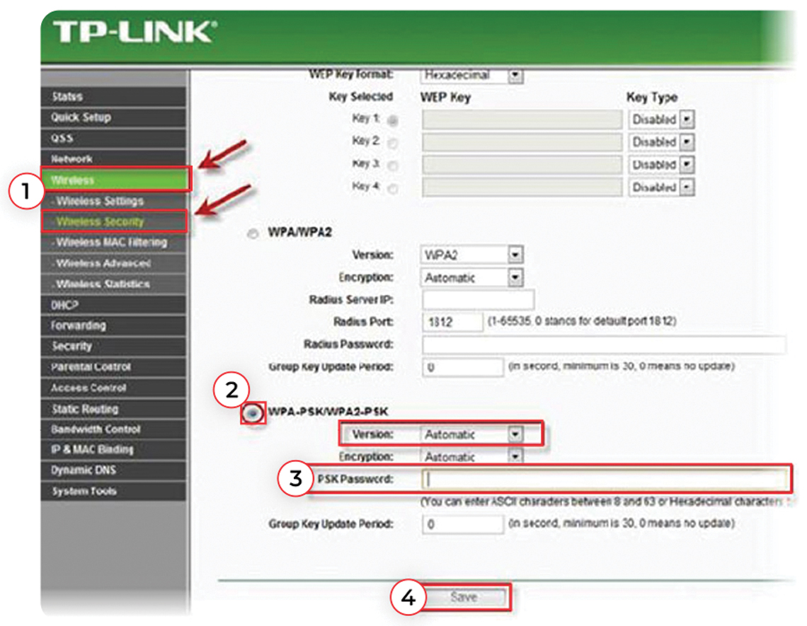This screenshot has width=807, height=626.
Task: Open Key 4 Key Type dropdown
Action: [x=661, y=187]
